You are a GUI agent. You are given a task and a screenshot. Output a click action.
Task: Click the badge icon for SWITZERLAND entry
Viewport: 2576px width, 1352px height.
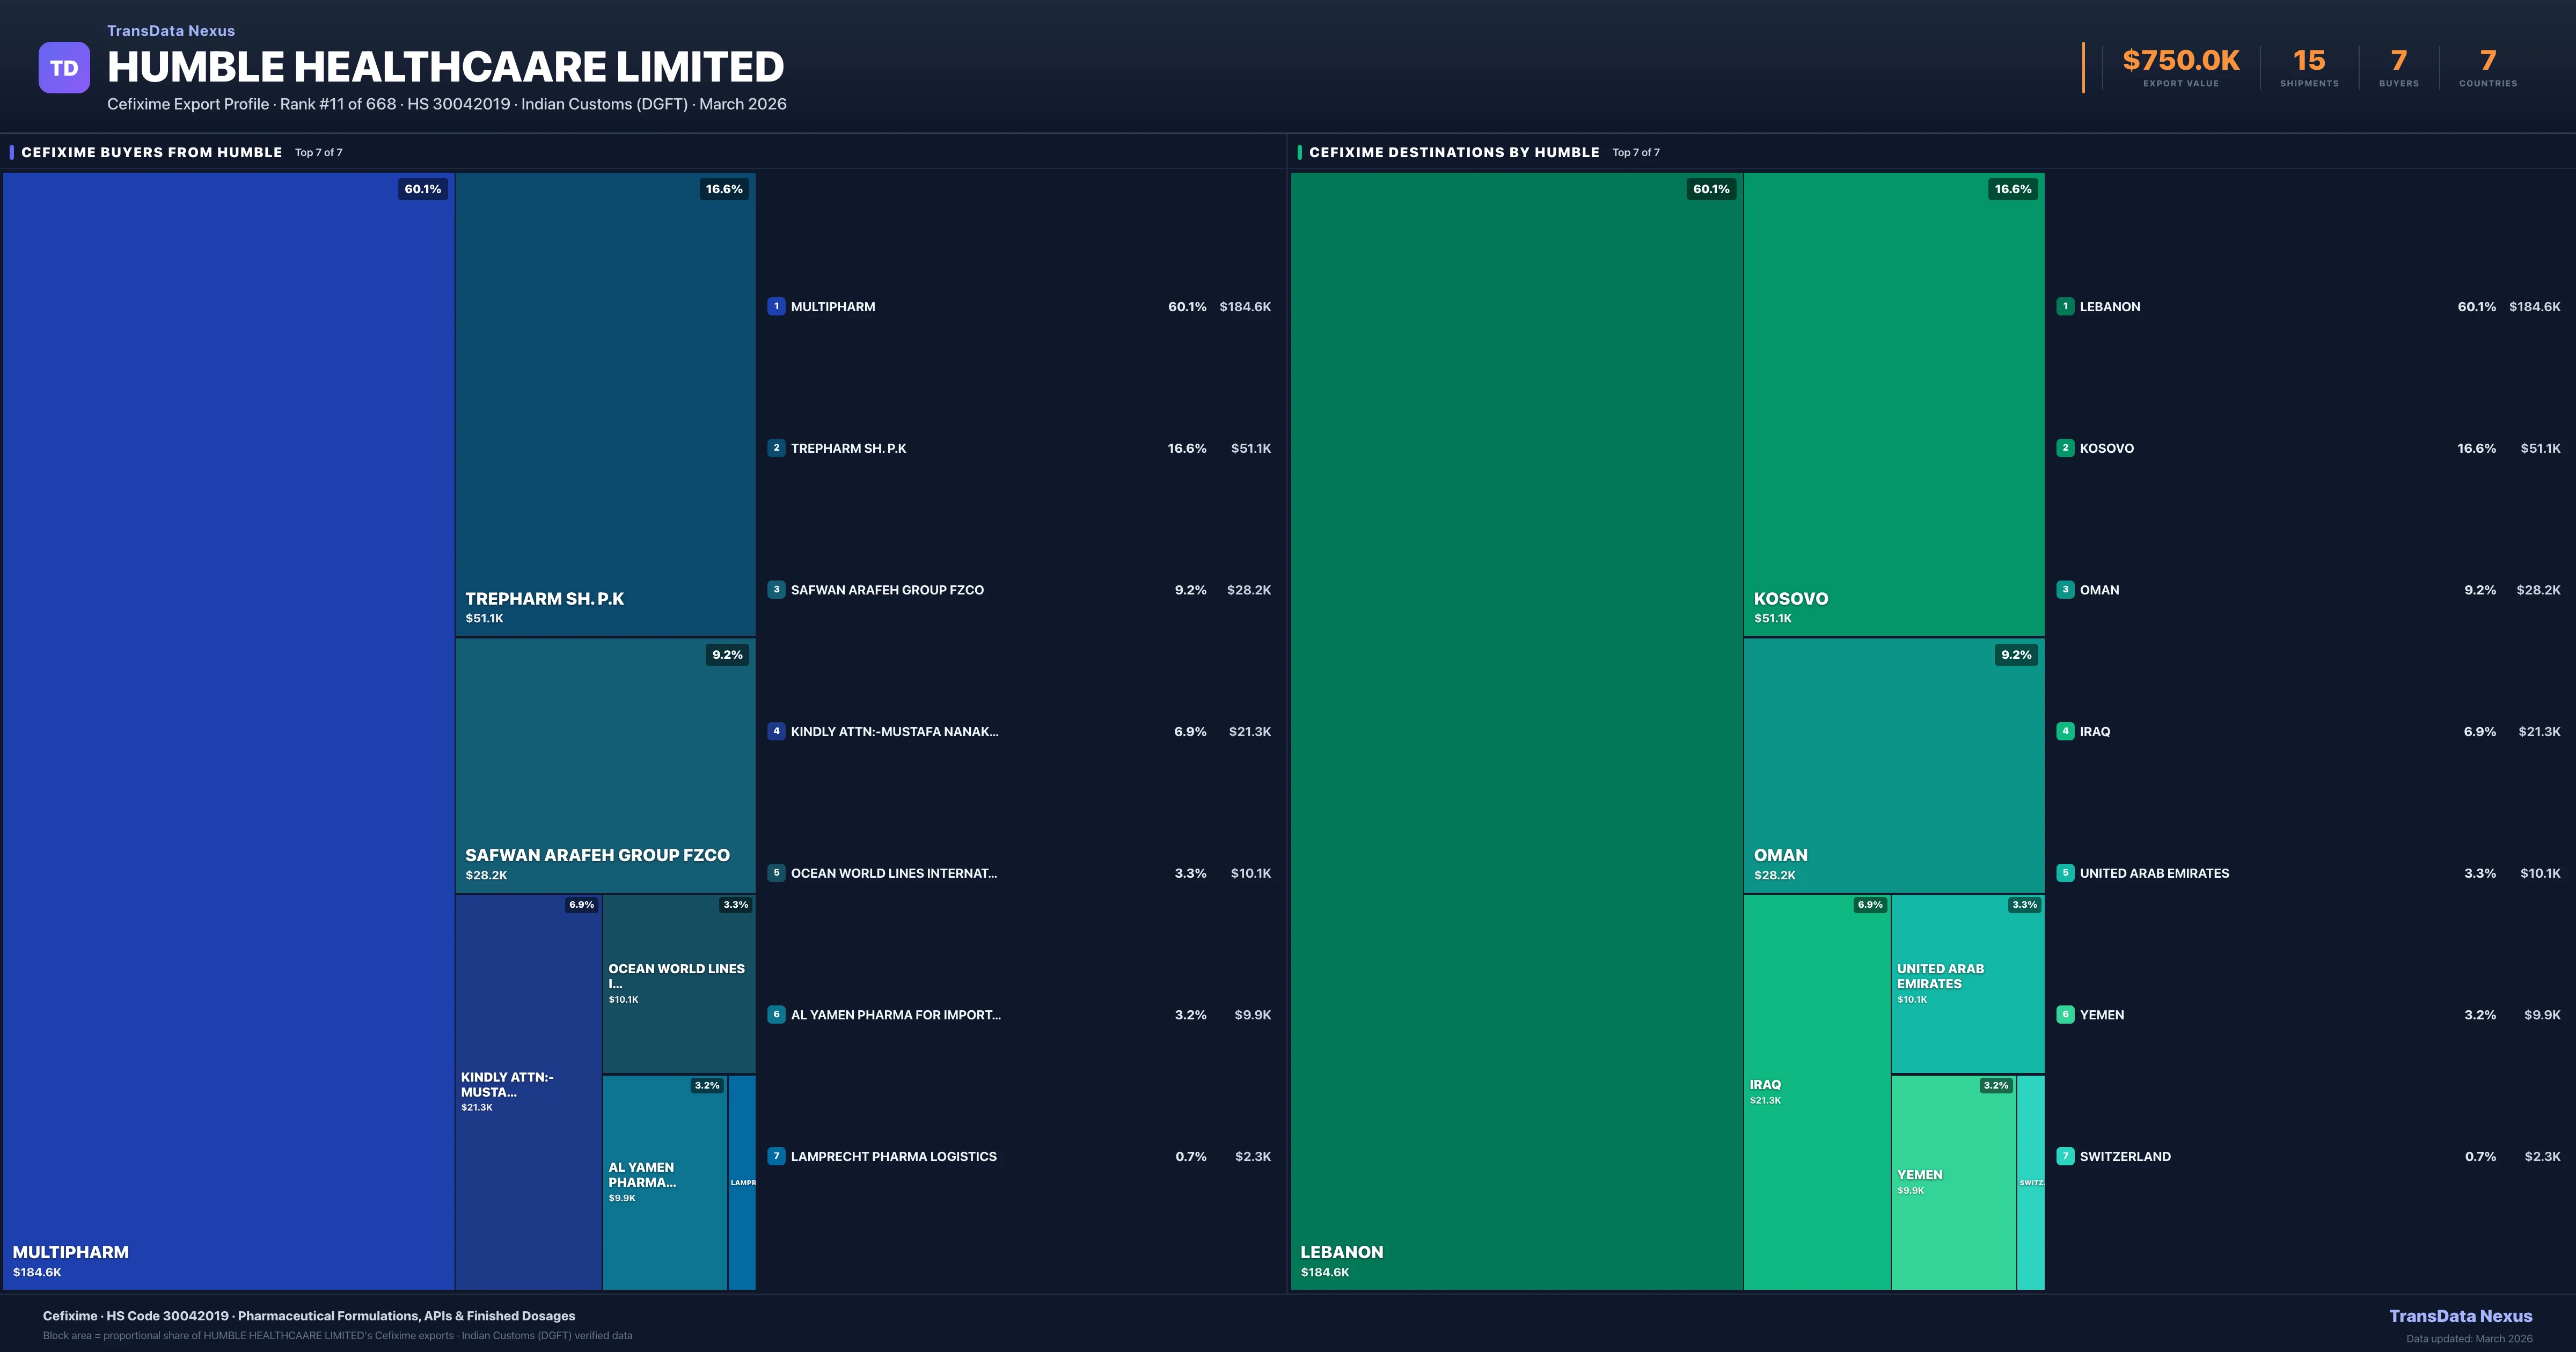tap(2065, 1156)
